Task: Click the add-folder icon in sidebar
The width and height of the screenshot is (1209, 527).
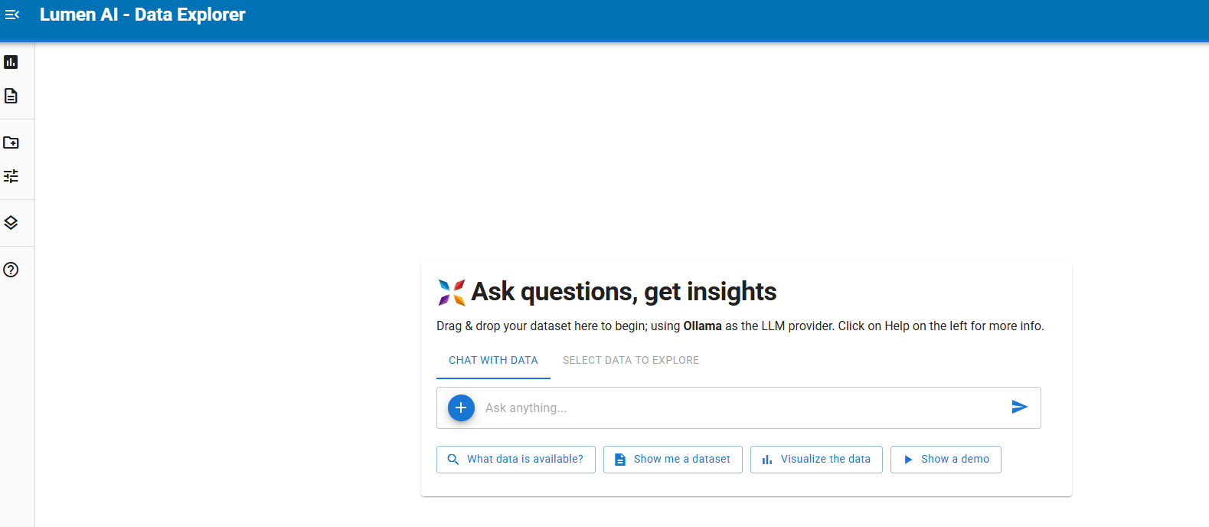Action: (x=11, y=142)
